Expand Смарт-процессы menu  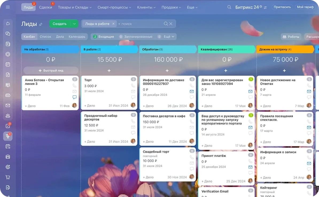click(x=114, y=7)
